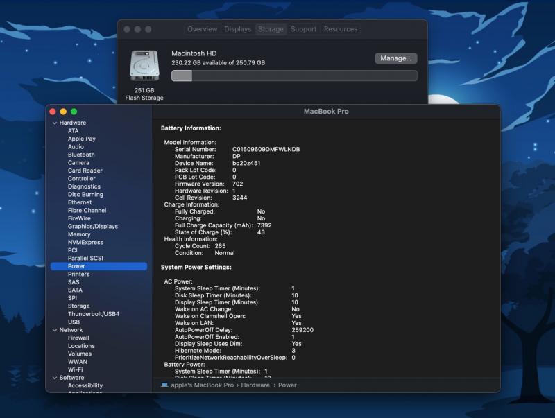Minimize the MacBook Pro system report window
The height and width of the screenshot is (418, 555).
click(63, 112)
